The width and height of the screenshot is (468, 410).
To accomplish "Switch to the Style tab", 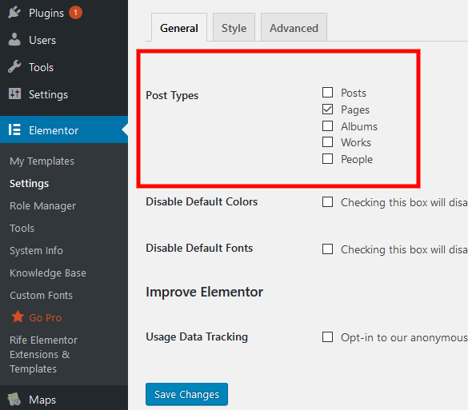I will [x=234, y=27].
